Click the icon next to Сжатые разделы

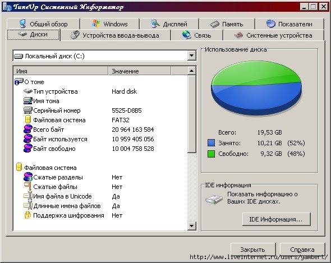tap(28, 177)
